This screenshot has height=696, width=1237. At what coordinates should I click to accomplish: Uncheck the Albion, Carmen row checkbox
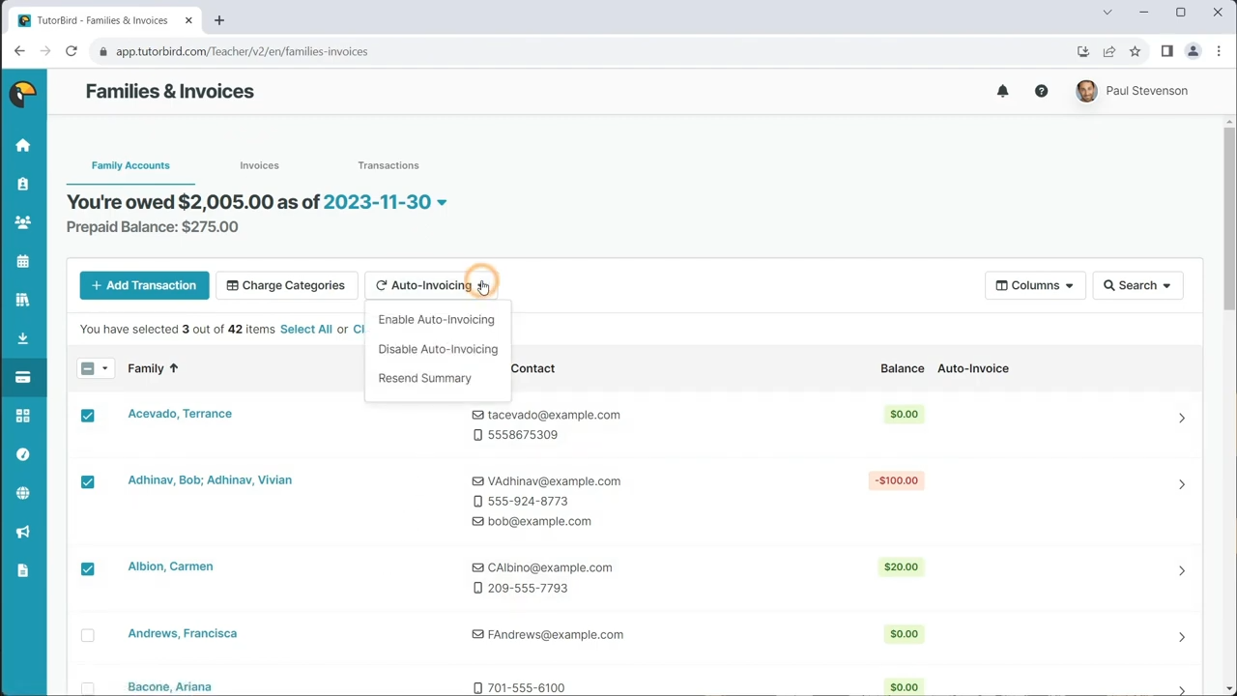pos(87,567)
